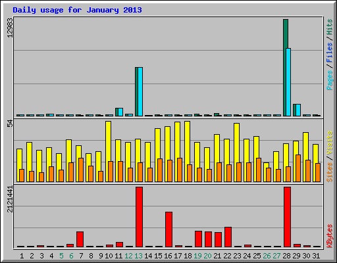Select the orange Sites bar for day 15
The image size is (337, 263).
(x=160, y=170)
